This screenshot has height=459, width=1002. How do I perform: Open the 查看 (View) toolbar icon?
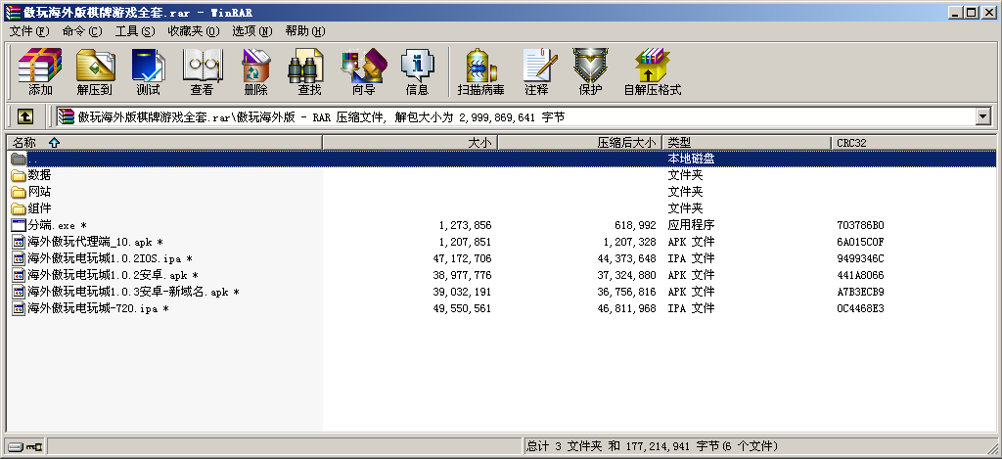tap(202, 71)
